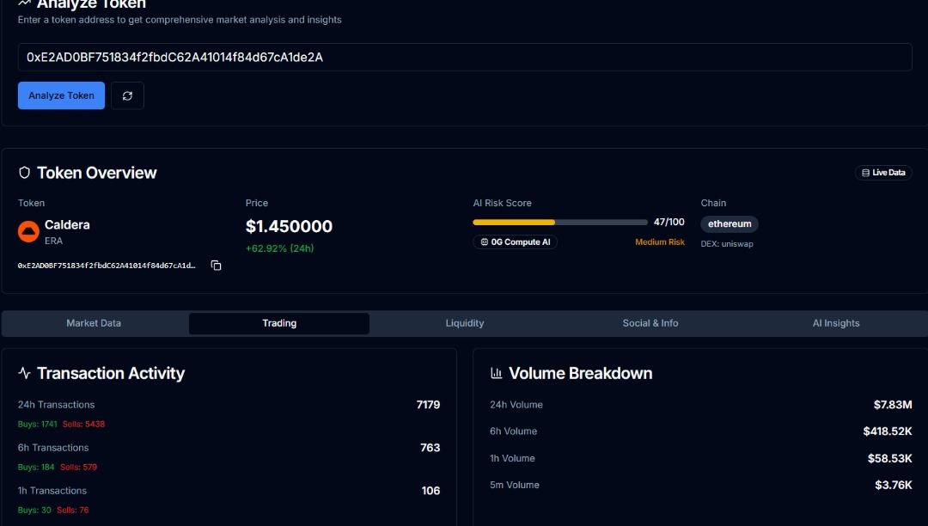928x526 pixels.
Task: Open the Social & Info tab
Action: [650, 324]
